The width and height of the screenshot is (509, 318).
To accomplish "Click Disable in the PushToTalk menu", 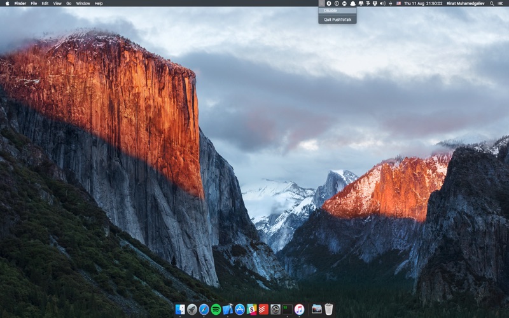I will (x=331, y=11).
